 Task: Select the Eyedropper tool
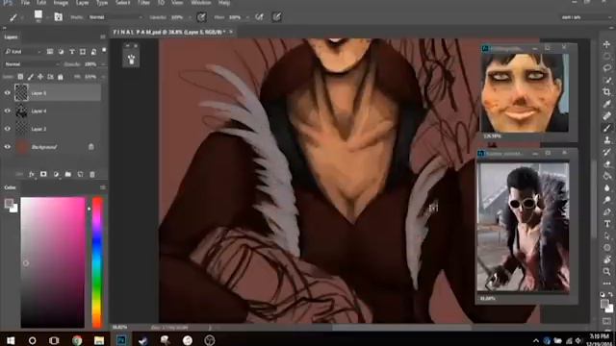pyautogui.click(x=607, y=104)
